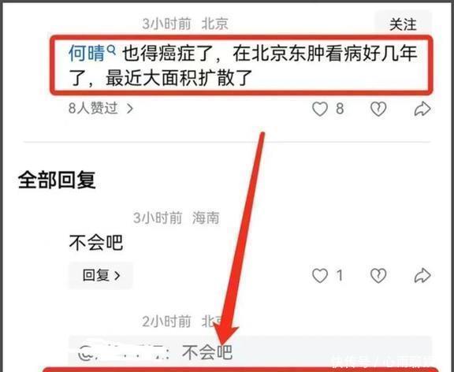454x372 pixels.
Task: Dislike the main comment with broken heart
Action: tap(378, 109)
